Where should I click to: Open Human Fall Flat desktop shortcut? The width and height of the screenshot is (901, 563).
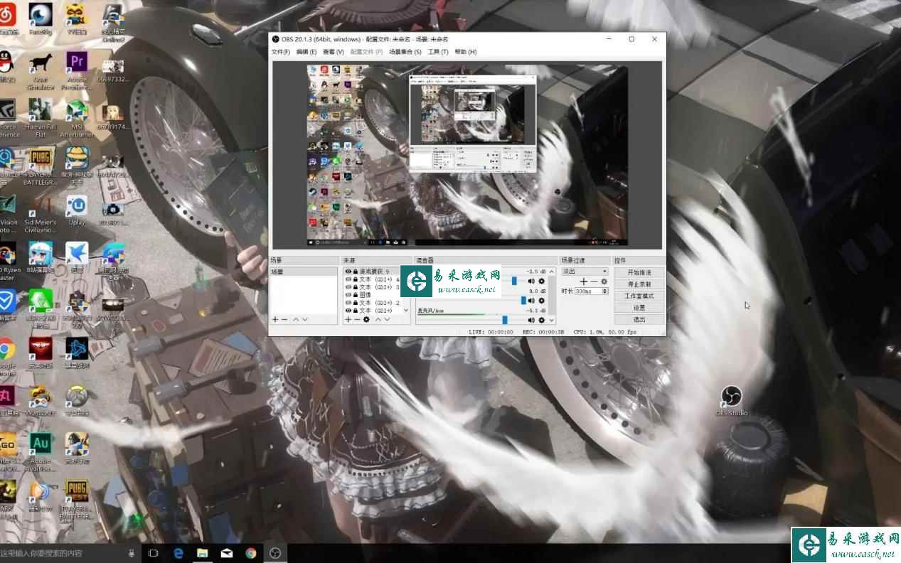[40, 118]
